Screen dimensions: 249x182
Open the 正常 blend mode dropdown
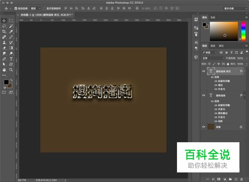(x=213, y=58)
